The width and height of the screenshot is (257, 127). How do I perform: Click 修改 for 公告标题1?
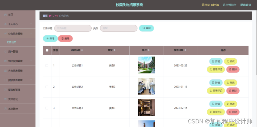[231, 61]
